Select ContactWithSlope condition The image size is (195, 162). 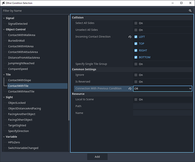[19, 80]
